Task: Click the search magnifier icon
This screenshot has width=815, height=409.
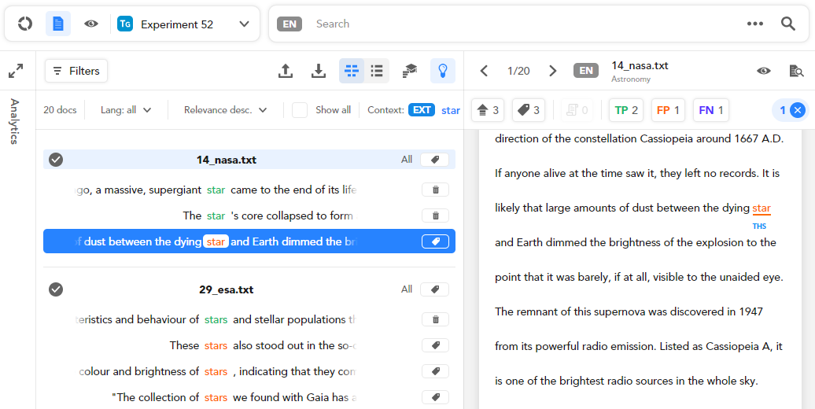Action: pyautogui.click(x=788, y=24)
